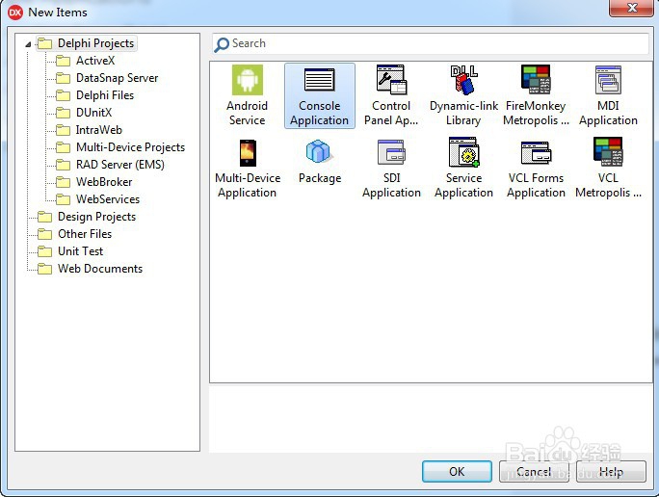Click the search magnifier icon

click(x=222, y=44)
